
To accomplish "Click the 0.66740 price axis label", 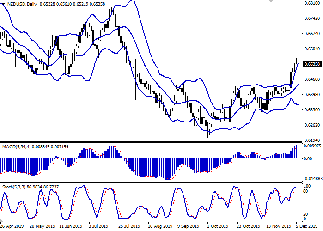I will tap(311, 34).
